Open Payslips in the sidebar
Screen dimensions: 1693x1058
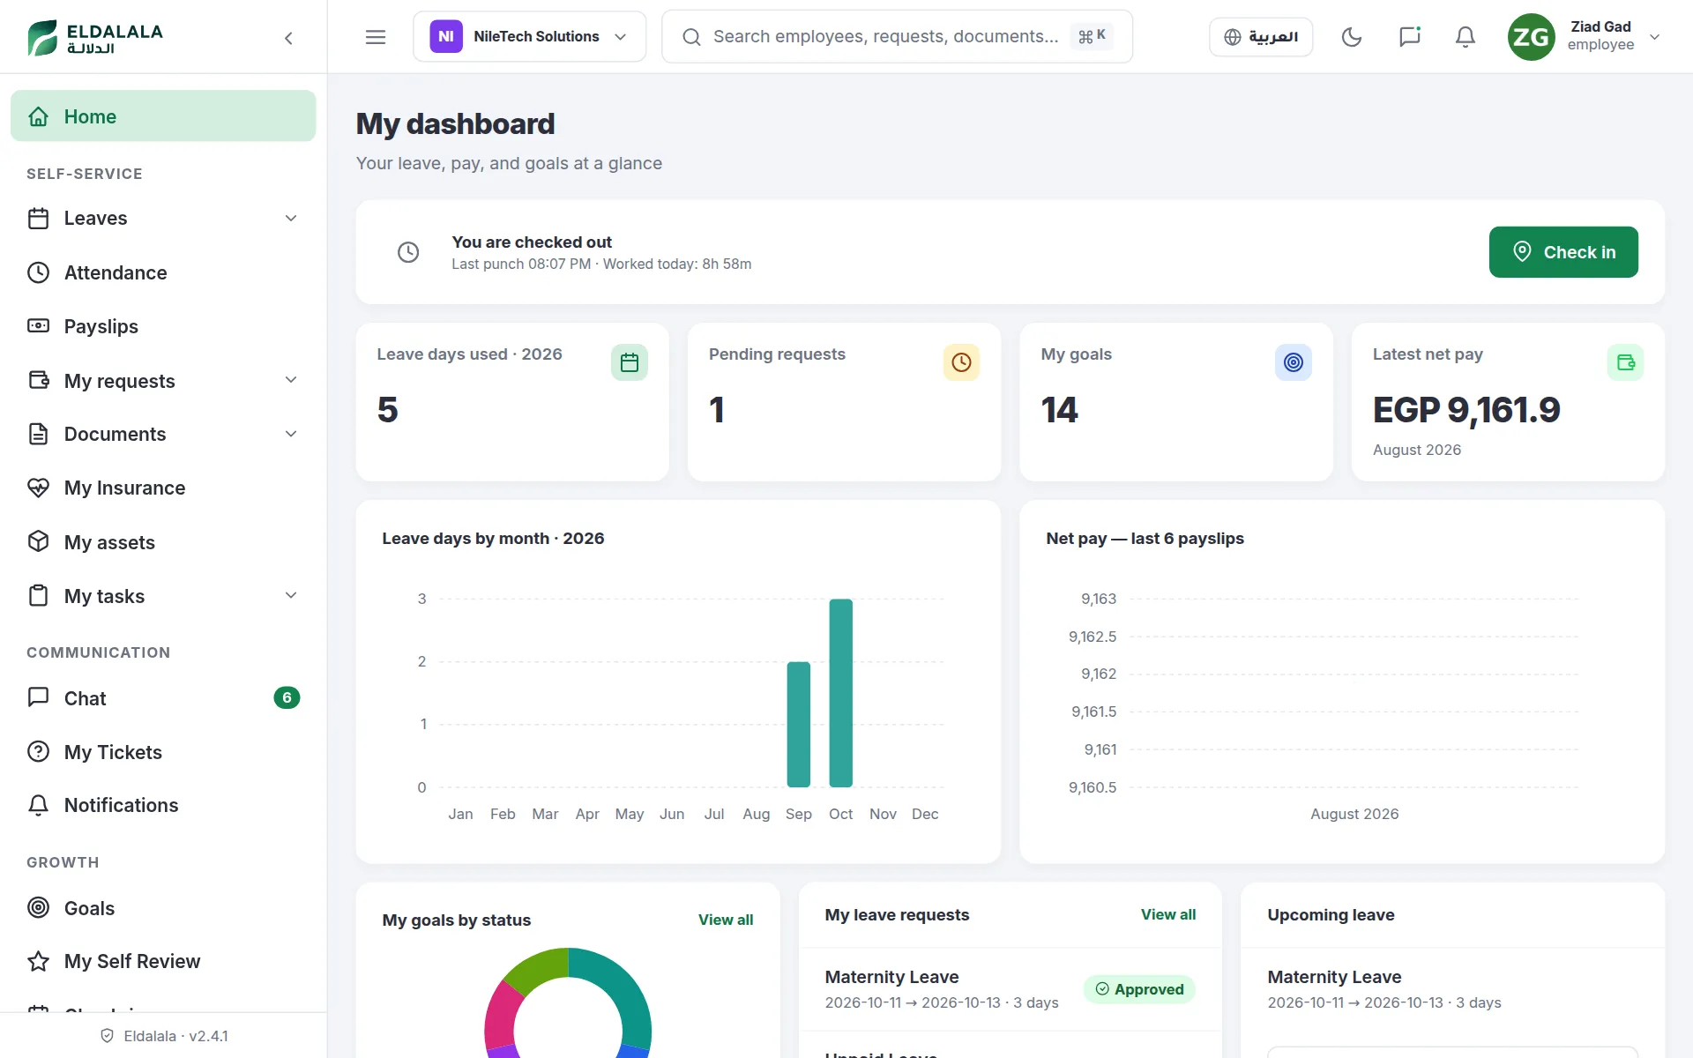coord(163,326)
